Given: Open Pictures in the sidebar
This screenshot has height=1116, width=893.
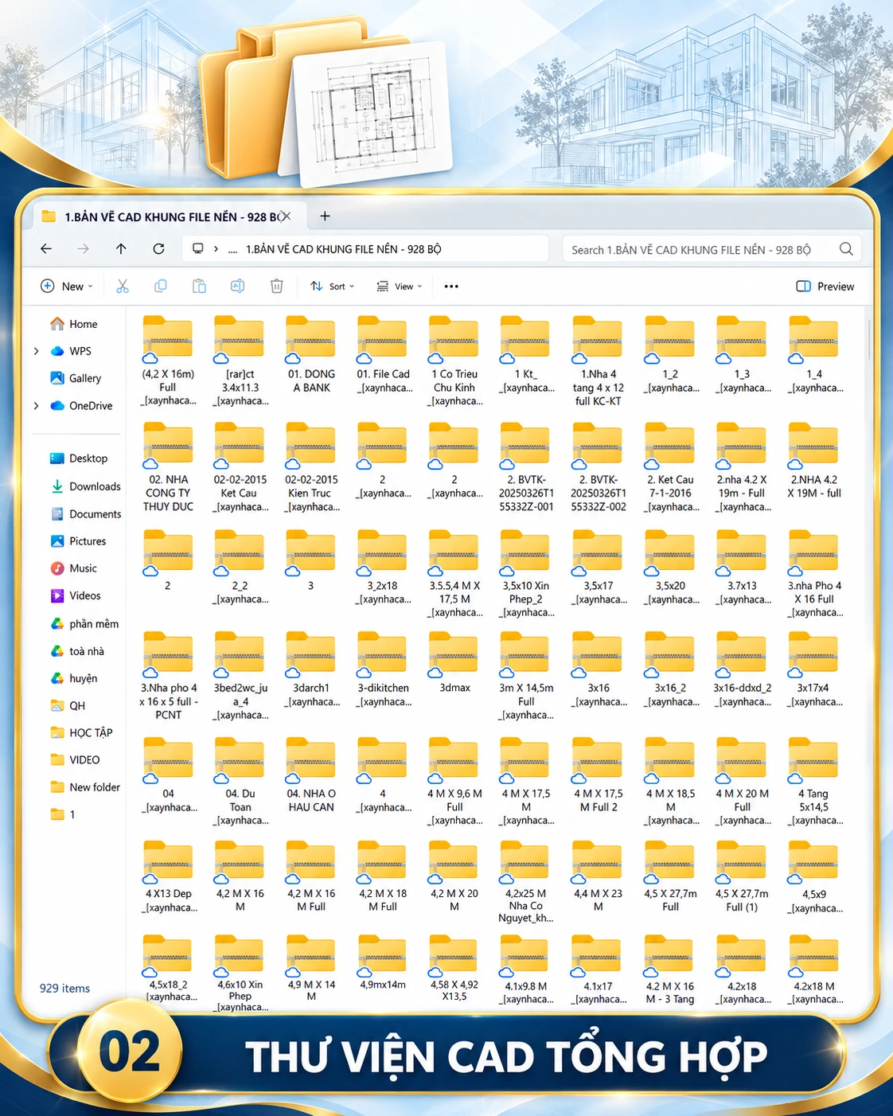Looking at the screenshot, I should pos(78,541).
